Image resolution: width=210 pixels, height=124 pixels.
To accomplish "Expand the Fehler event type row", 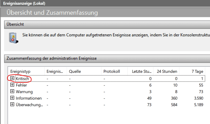I will 12,85.
